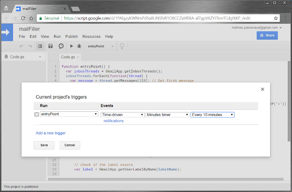The width and height of the screenshot is (292, 192).
Task: Click the editor vertical scrollbar
Action: (289, 101)
